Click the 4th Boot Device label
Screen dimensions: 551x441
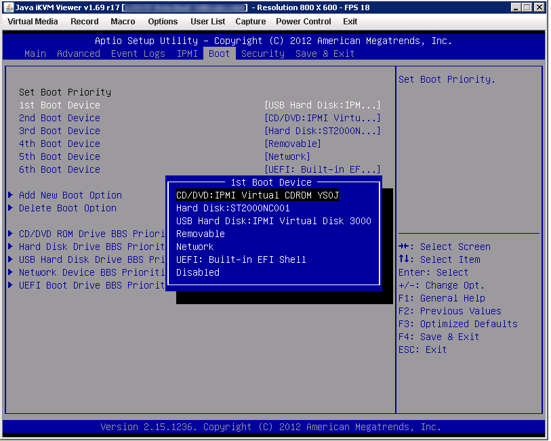coord(60,144)
